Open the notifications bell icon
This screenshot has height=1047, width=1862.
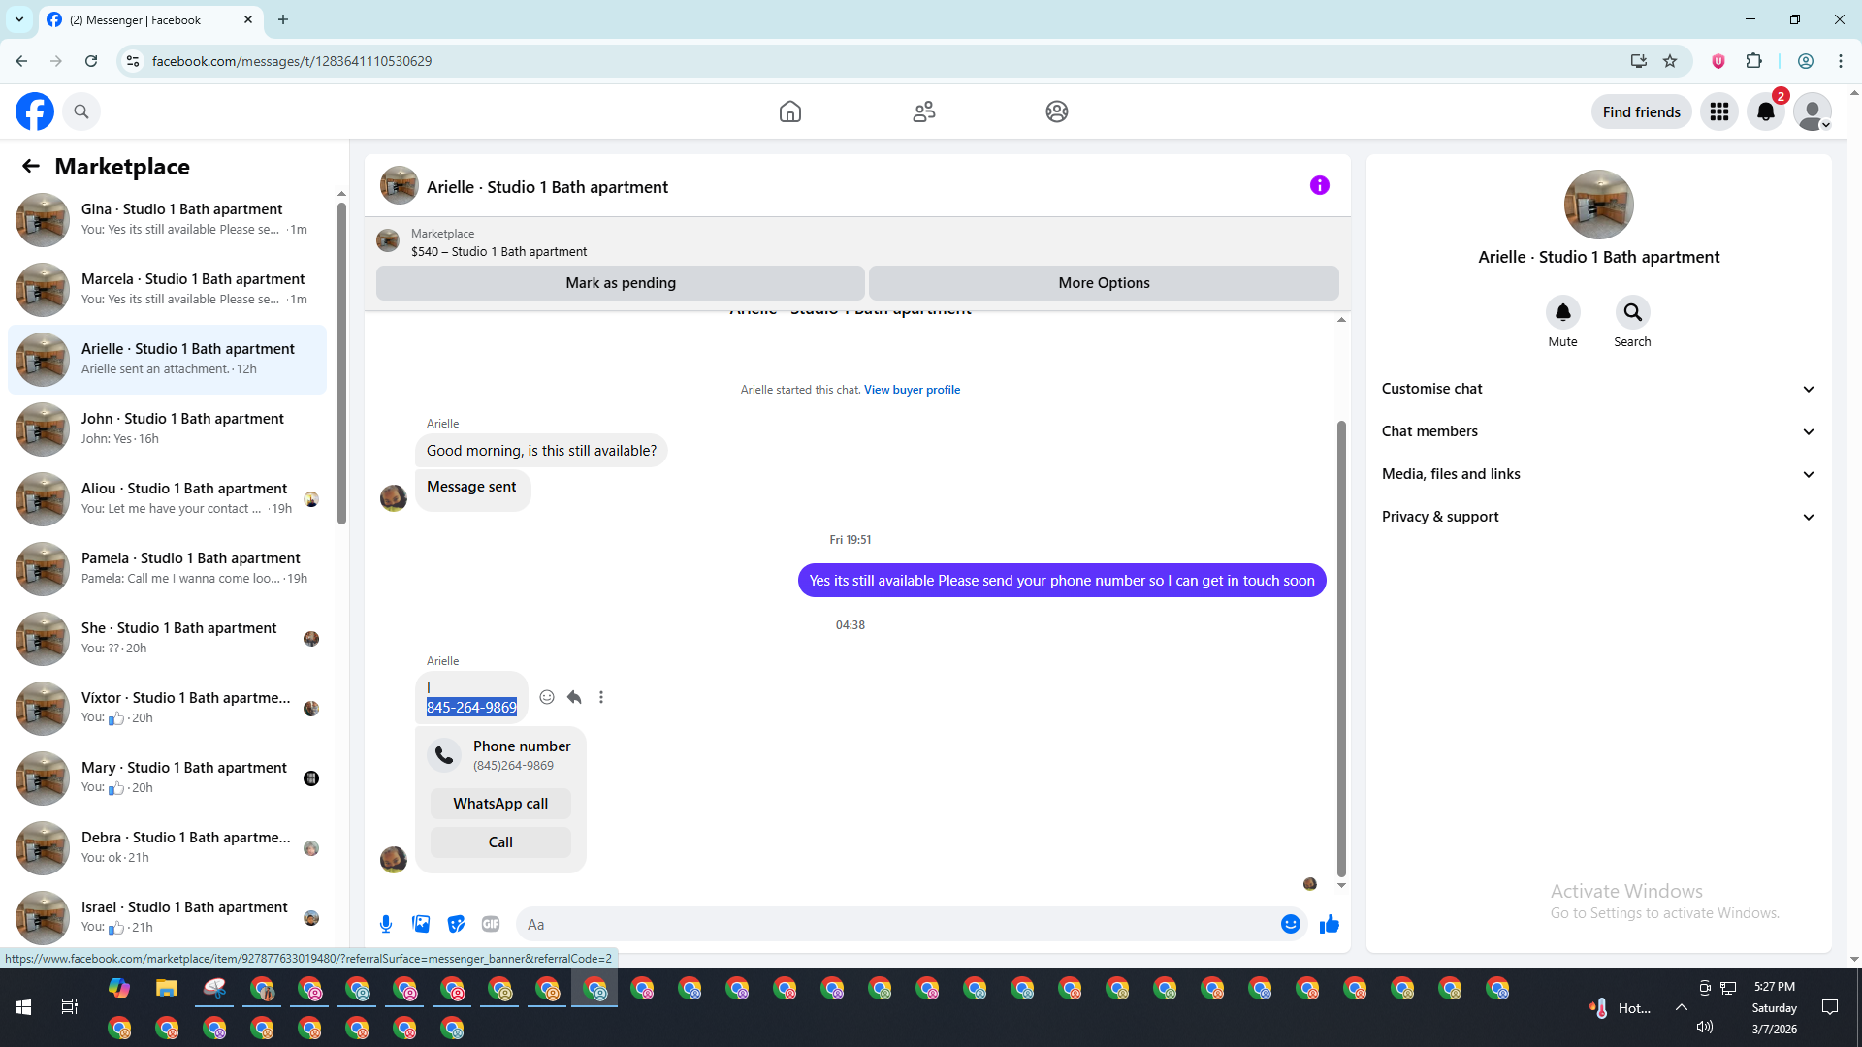[x=1766, y=111]
